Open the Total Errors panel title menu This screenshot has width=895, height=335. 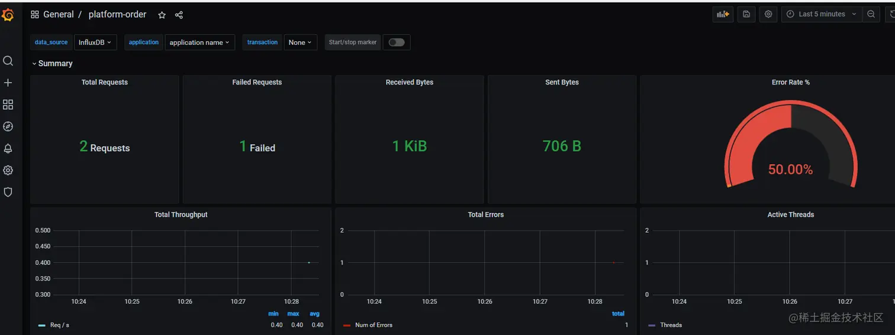click(x=486, y=214)
